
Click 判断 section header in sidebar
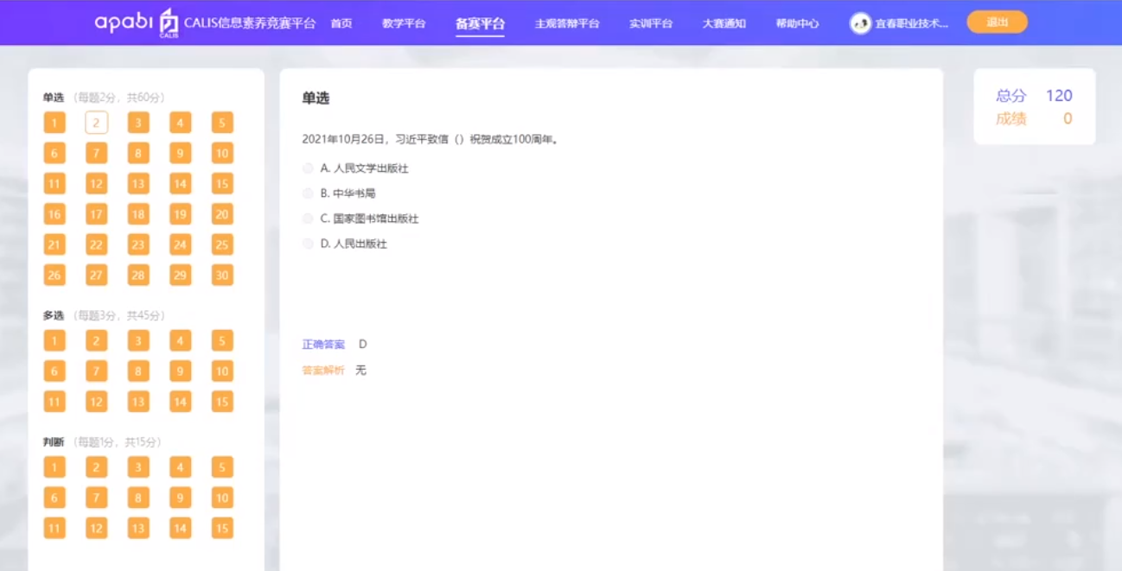[54, 441]
